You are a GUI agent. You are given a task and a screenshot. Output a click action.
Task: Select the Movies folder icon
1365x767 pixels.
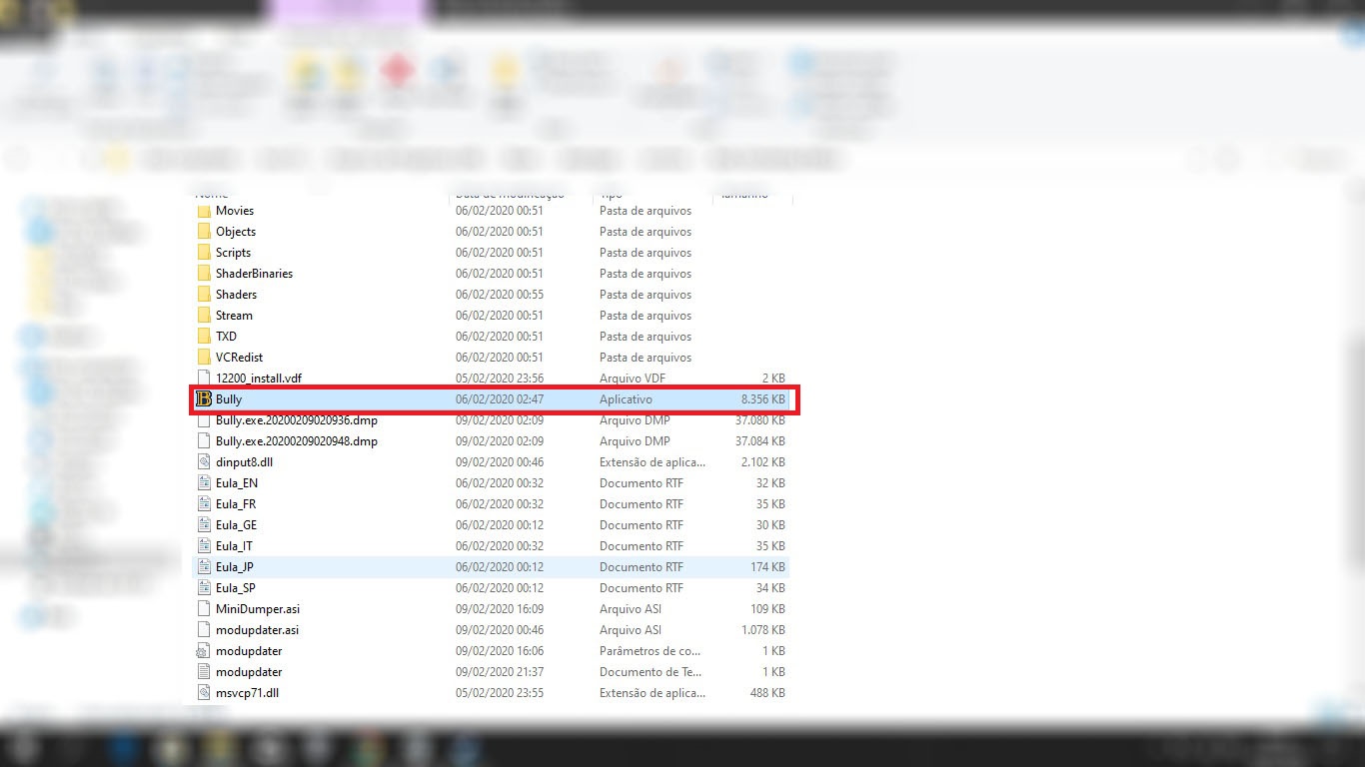click(204, 211)
